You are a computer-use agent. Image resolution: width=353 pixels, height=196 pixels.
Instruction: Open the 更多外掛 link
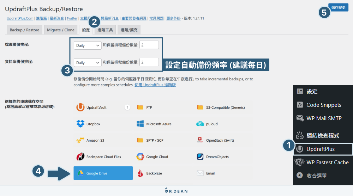[x=173, y=18]
